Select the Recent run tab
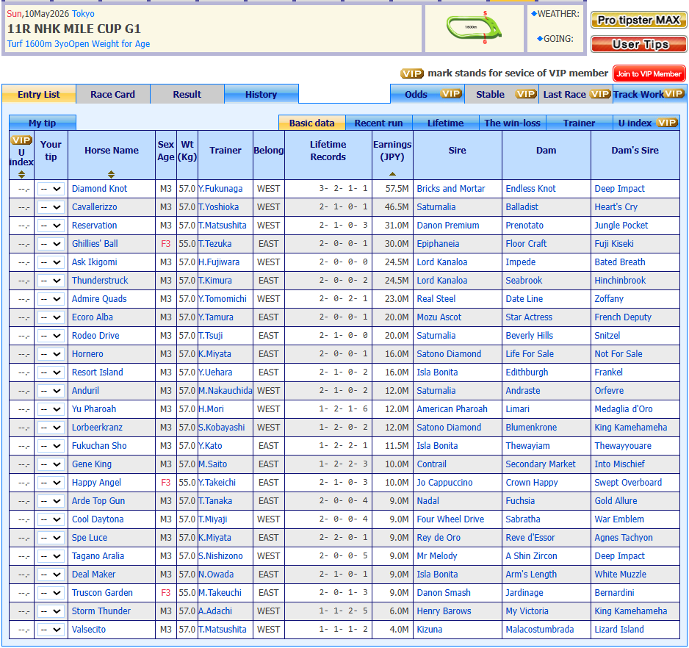 pyautogui.click(x=378, y=123)
